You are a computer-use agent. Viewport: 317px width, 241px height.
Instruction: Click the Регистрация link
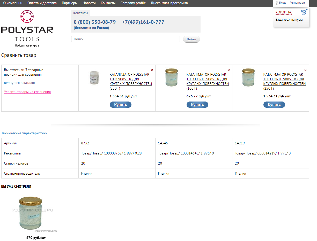pos(298,3)
